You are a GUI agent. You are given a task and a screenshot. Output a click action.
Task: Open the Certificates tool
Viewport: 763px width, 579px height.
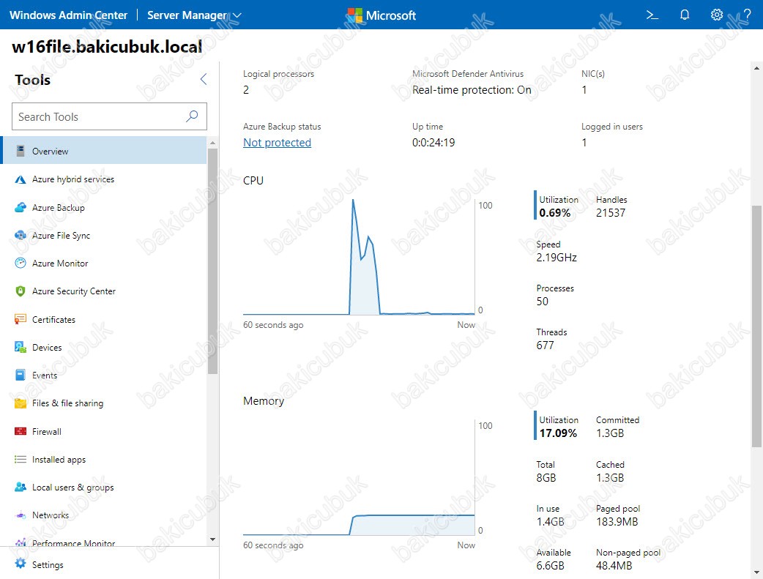104,319
